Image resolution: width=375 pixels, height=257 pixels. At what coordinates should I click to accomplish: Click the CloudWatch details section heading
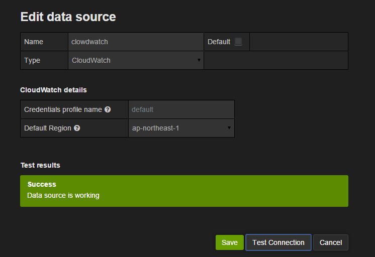(53, 90)
